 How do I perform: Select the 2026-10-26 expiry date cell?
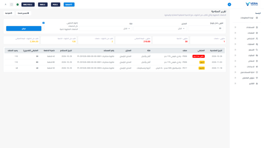pos(217,56)
